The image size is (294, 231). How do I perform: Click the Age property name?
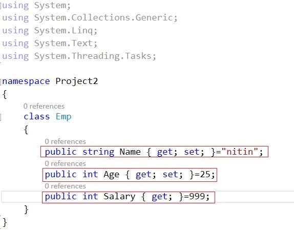pyautogui.click(x=111, y=175)
